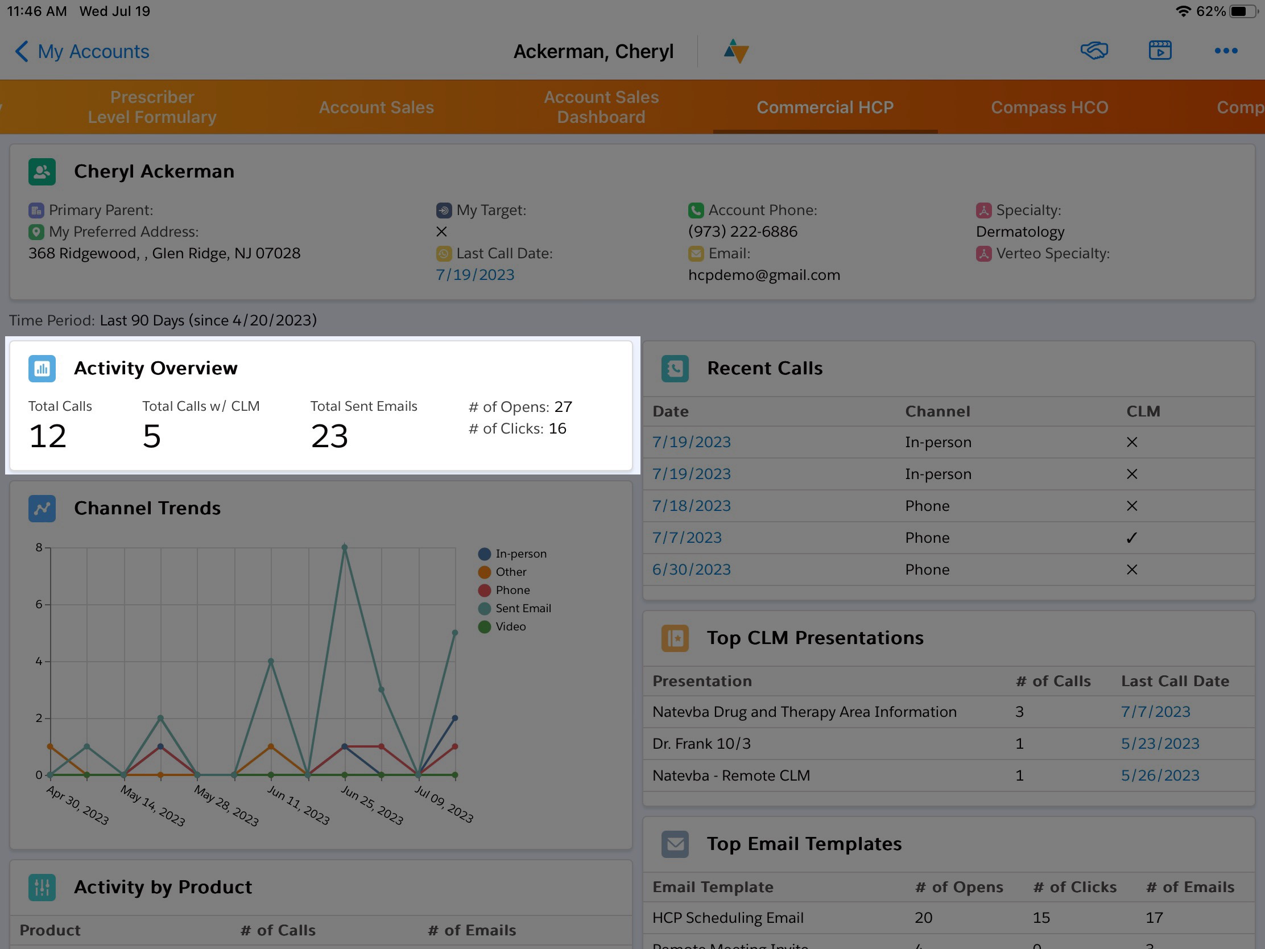Click the Channel Trends icon
Screen dimensions: 1265x949
click(42, 508)
